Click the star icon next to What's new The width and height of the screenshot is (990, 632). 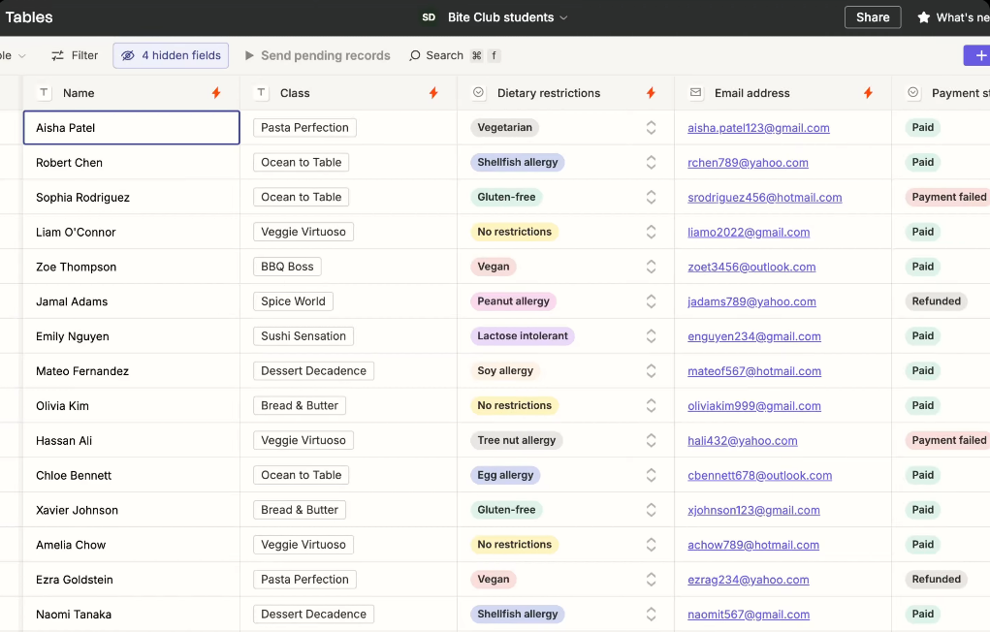pos(924,17)
